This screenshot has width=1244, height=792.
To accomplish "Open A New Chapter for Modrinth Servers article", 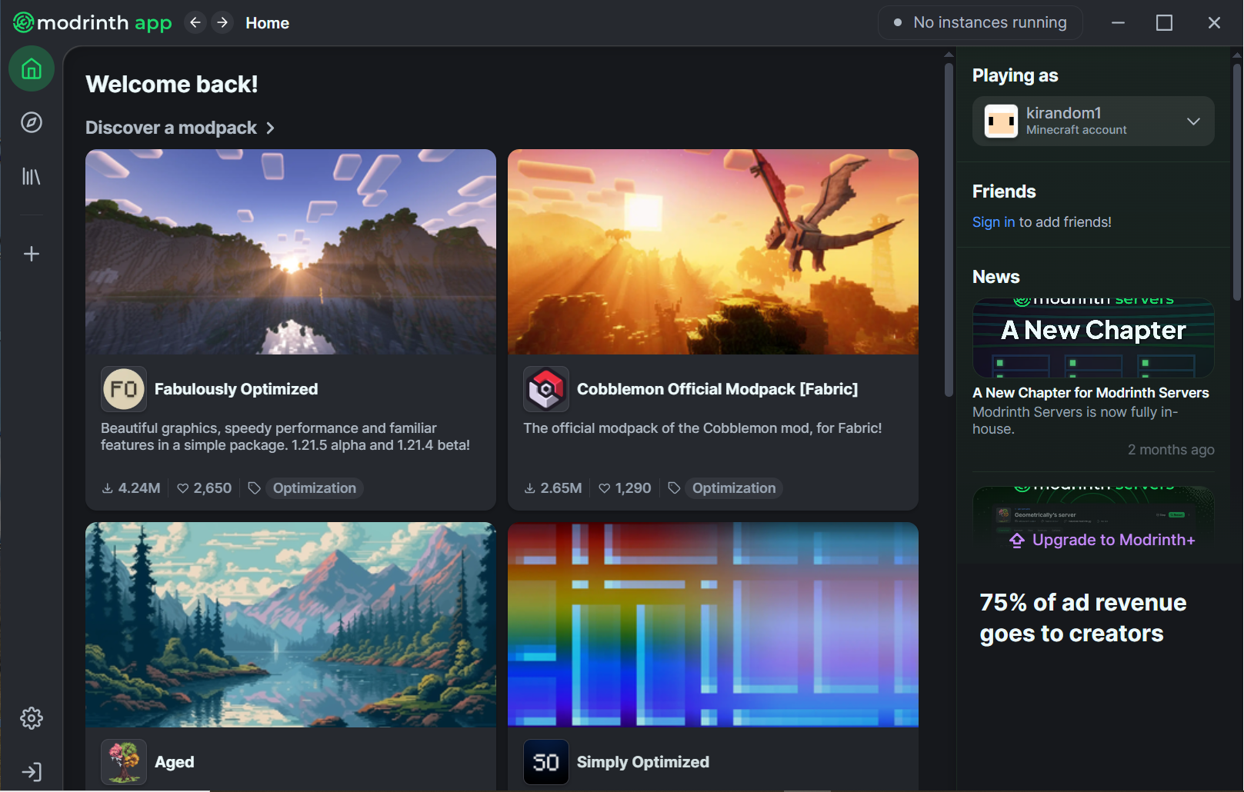I will [1090, 392].
